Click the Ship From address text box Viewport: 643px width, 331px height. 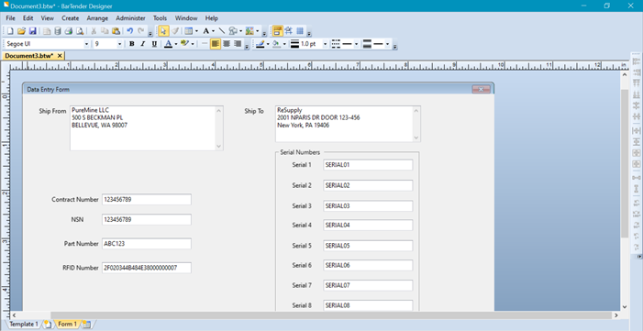click(147, 128)
